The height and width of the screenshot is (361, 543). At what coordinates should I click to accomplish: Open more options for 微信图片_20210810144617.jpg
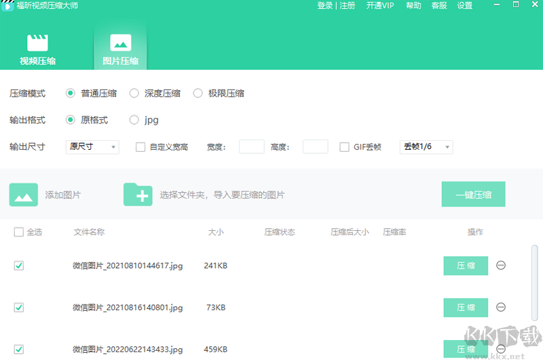(501, 266)
